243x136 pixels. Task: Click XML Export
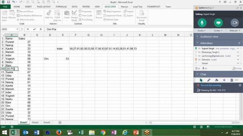[x=128, y=15]
